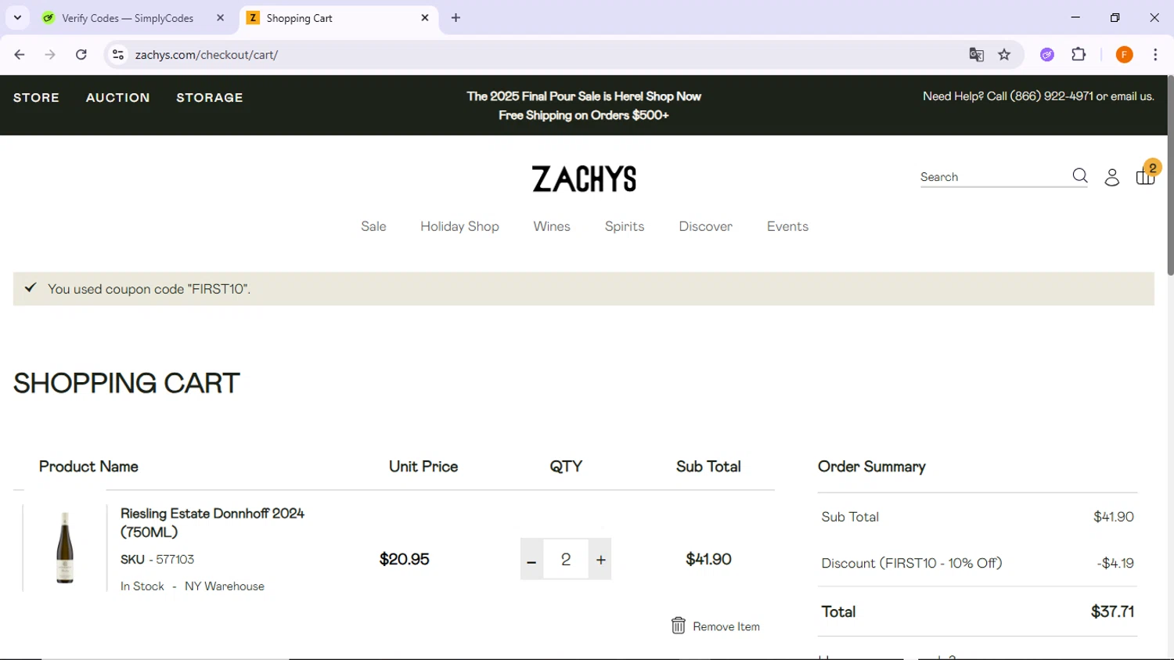Decrease Riesling quantity with minus button
This screenshot has height=660, width=1174.
click(x=531, y=559)
